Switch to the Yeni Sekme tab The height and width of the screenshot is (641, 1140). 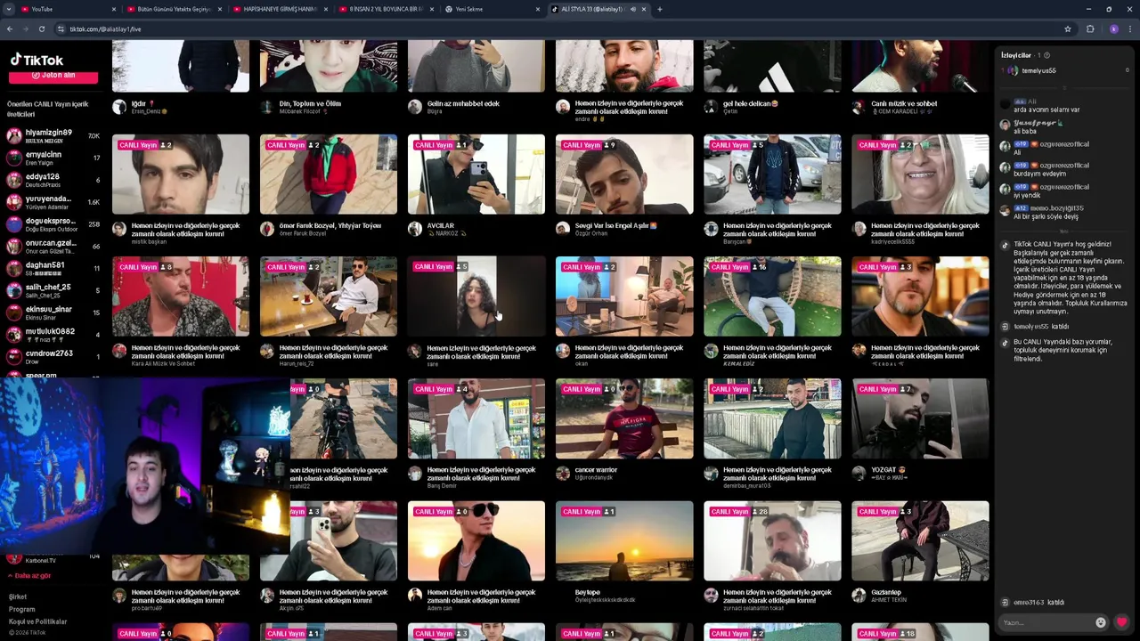(x=492, y=9)
